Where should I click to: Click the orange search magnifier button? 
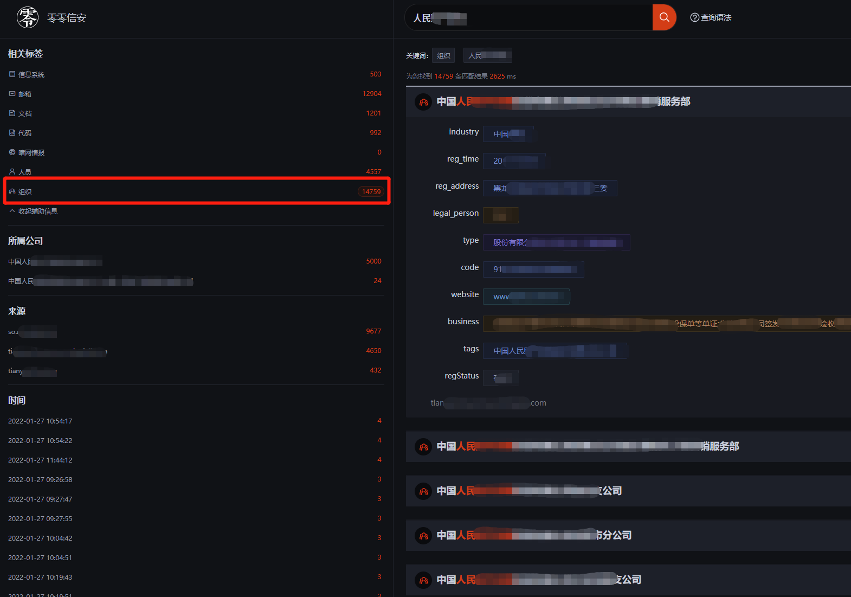pos(664,17)
